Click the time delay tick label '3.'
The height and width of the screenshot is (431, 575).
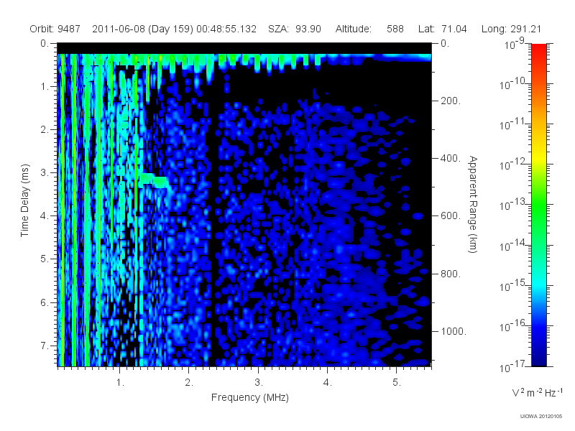pos(45,172)
